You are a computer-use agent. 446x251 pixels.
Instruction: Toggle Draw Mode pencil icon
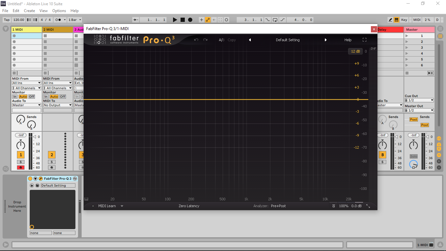click(x=390, y=20)
